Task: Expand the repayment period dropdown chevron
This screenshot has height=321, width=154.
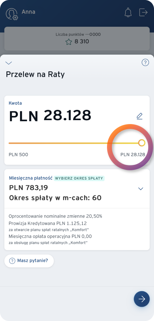Action: 141,189
